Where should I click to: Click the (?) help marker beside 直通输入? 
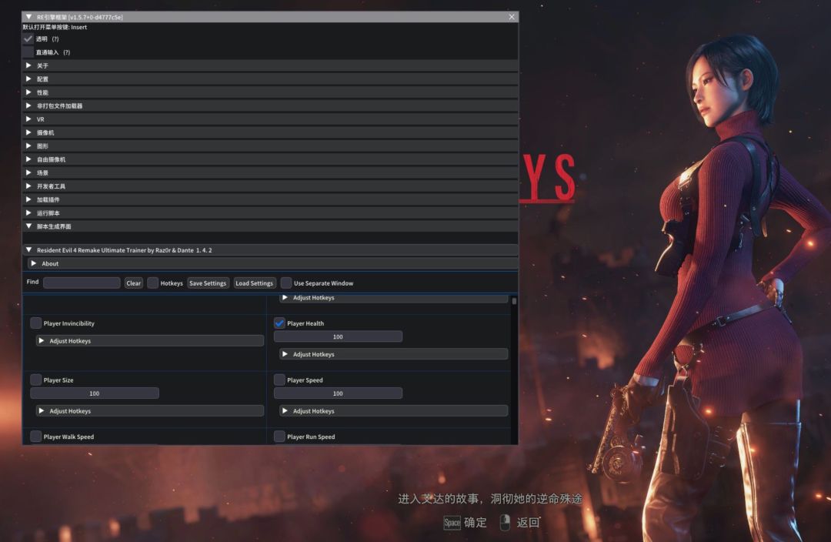click(67, 52)
